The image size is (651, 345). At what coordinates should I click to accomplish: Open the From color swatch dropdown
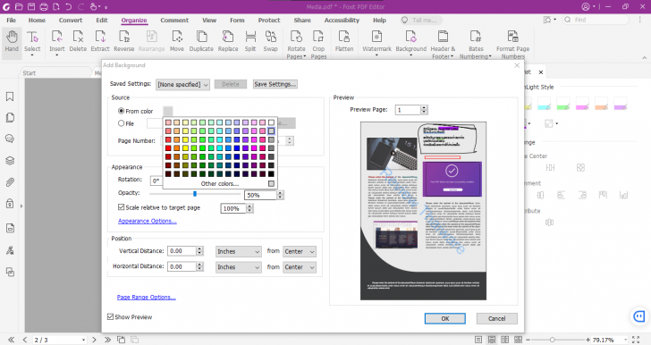[x=168, y=111]
